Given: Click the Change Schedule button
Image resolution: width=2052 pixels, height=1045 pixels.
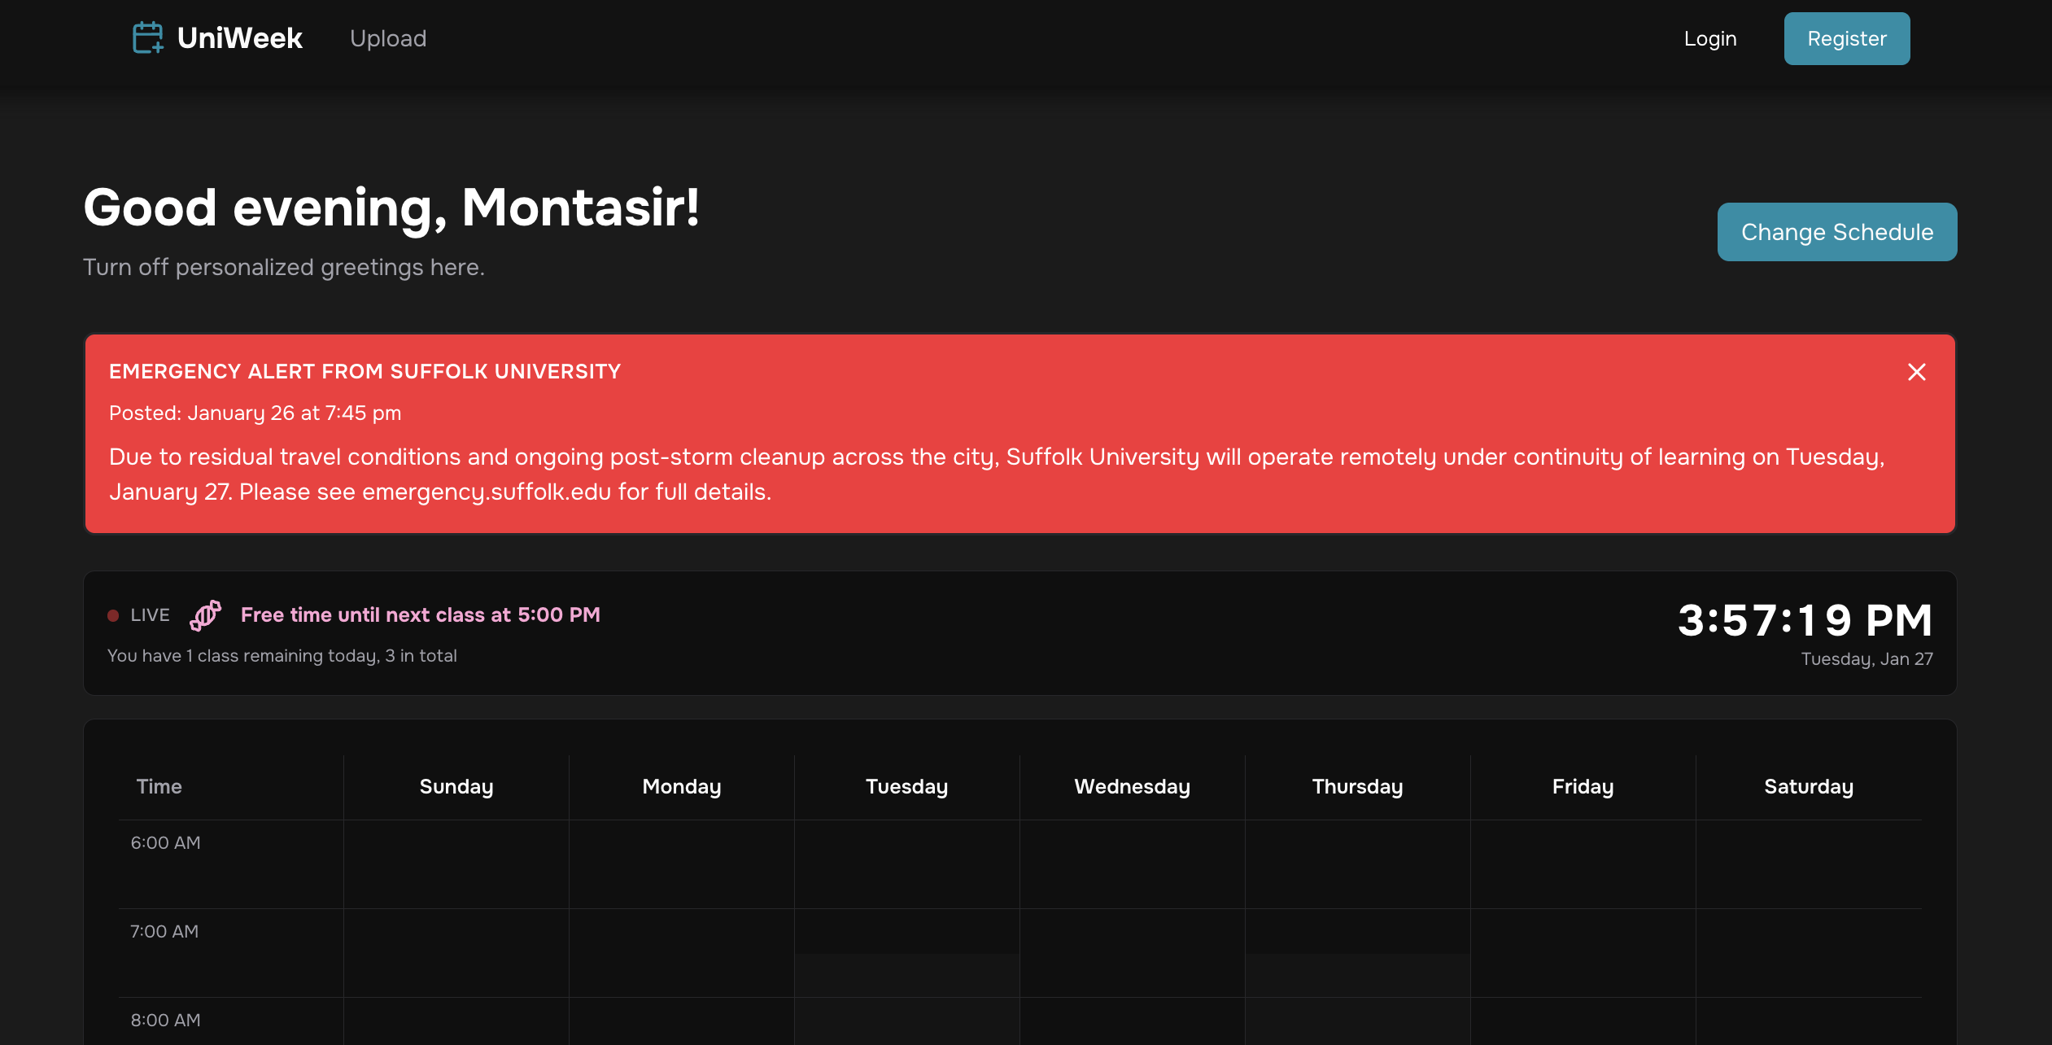Looking at the screenshot, I should [x=1836, y=232].
